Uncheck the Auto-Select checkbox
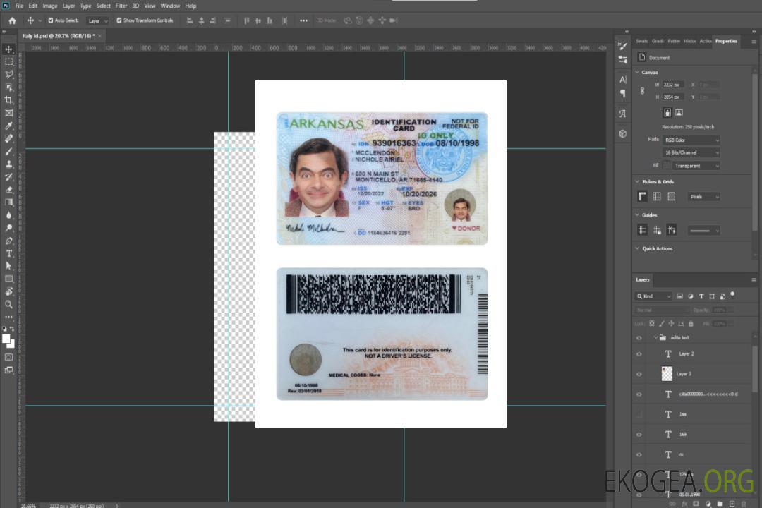 coord(50,20)
